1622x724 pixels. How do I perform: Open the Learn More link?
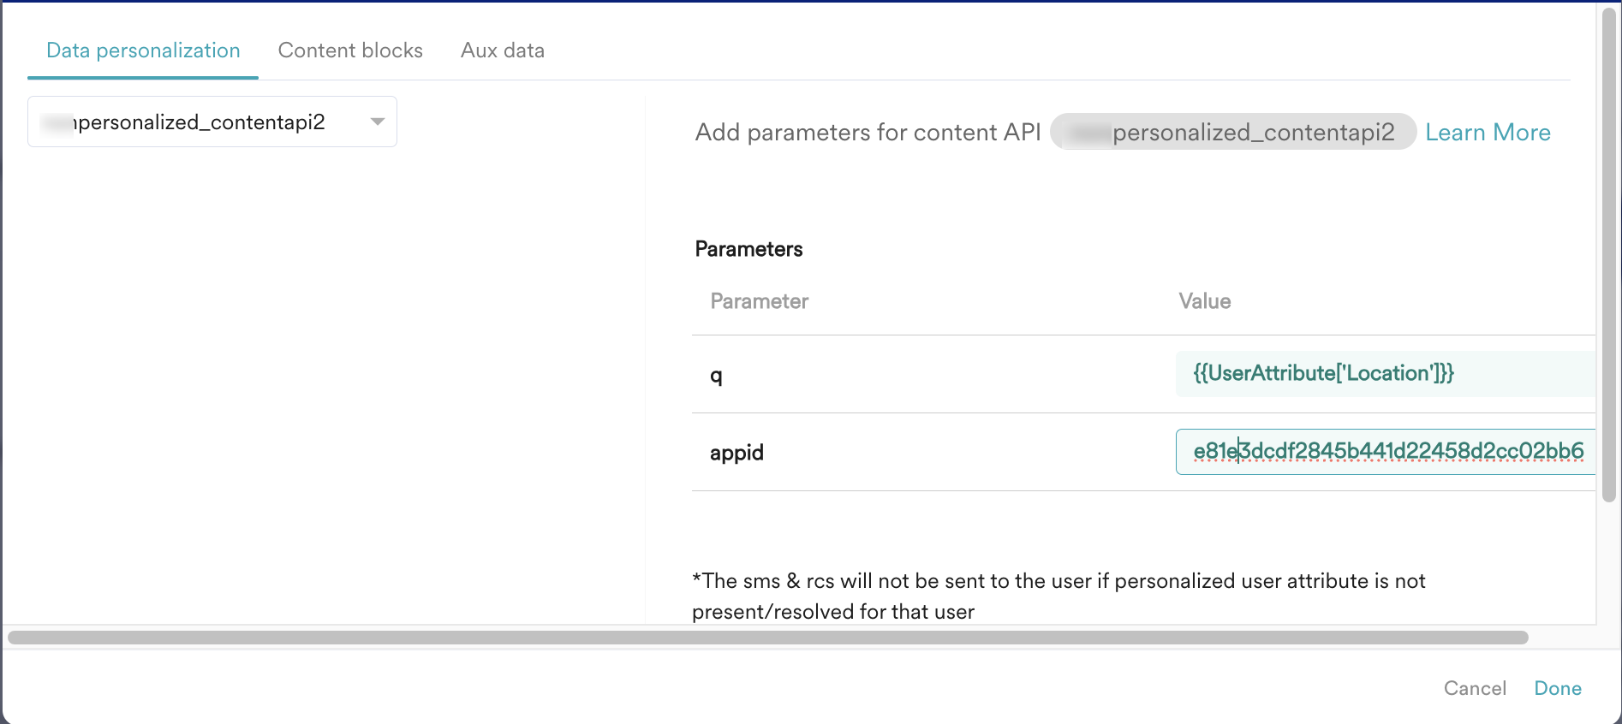pos(1488,133)
